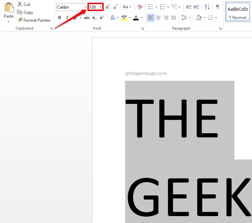Sort the selected paragraphs alphabetically
Image resolution: width=252 pixels, height=223 pixels.
(x=207, y=7)
